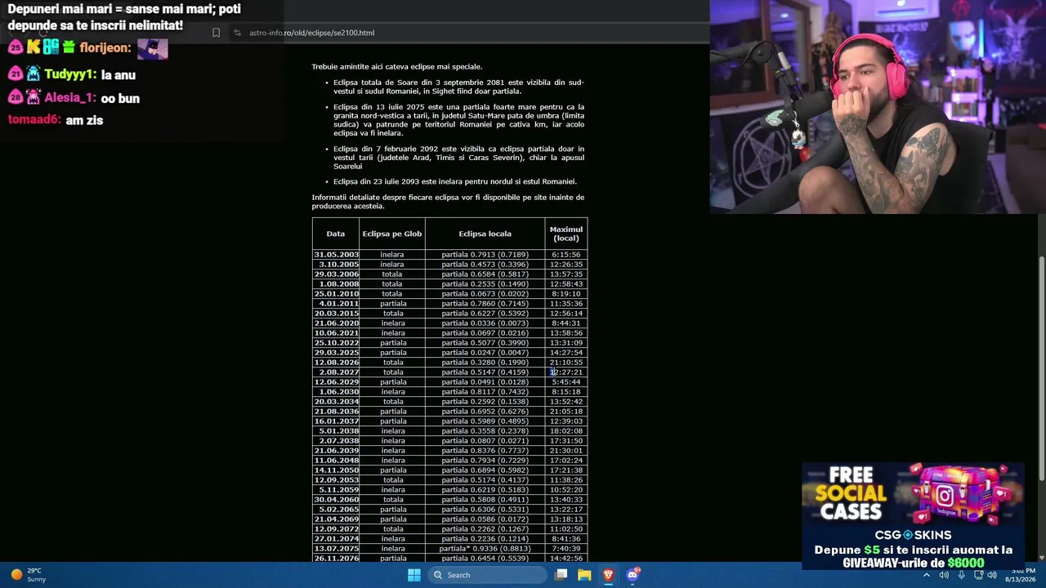The height and width of the screenshot is (588, 1046).
Task: Click the local maximum time 21:30:01
Action: pos(566,451)
